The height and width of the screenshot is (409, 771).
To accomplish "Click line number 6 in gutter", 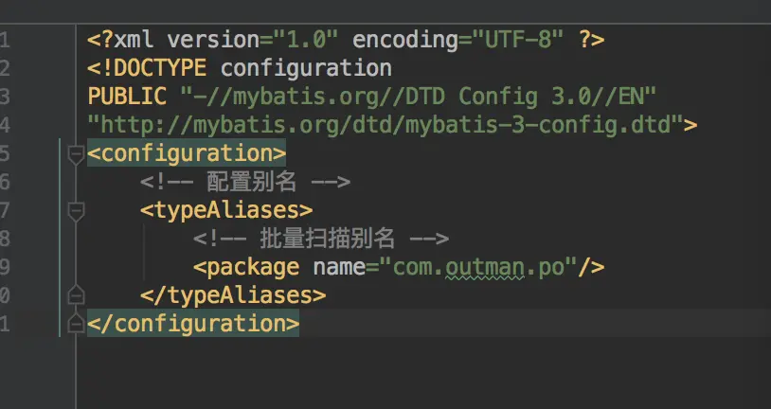I will click(6, 182).
